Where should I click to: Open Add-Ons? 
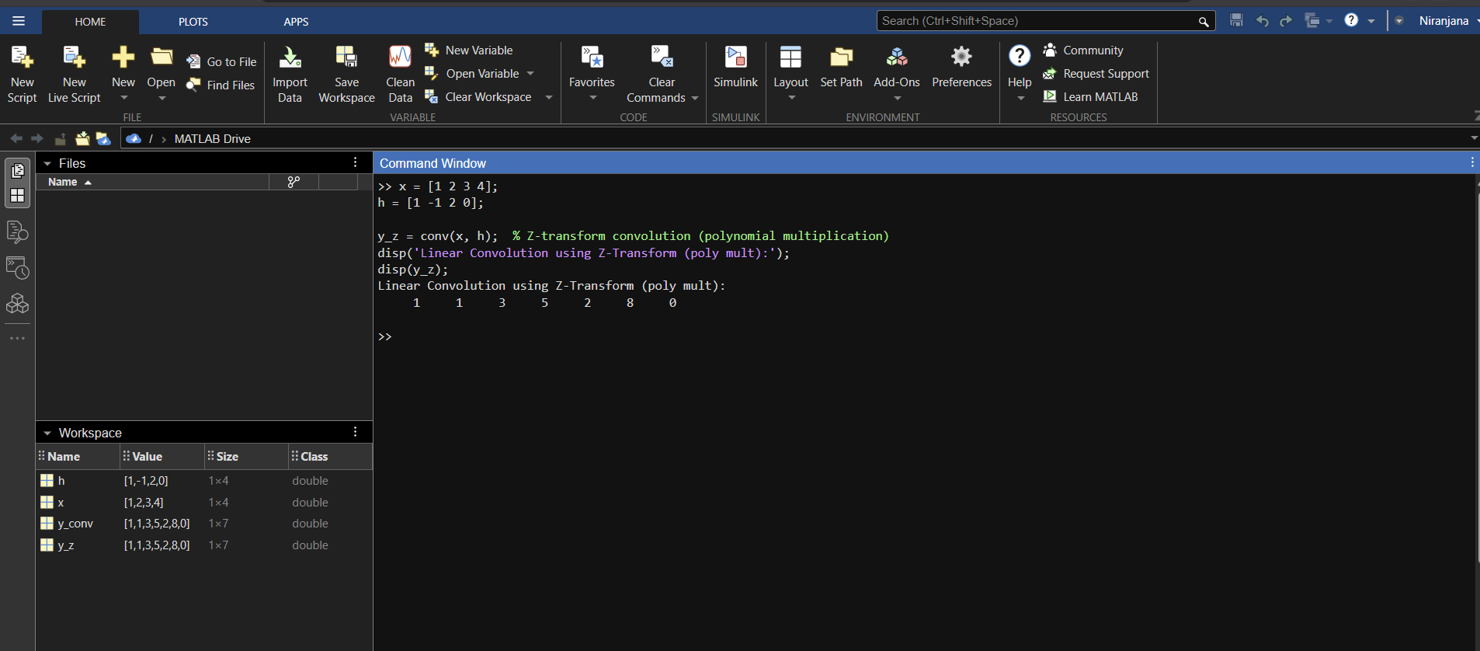[x=896, y=67]
